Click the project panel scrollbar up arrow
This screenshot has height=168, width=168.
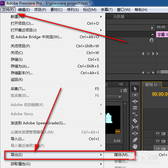(x=125, y=104)
